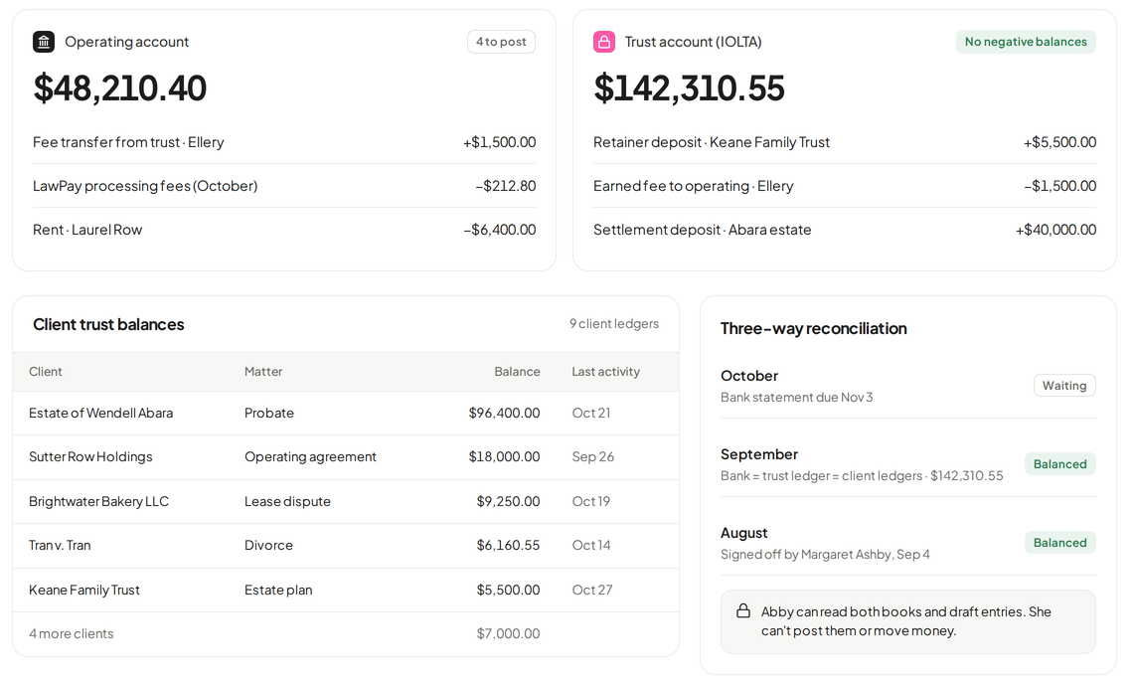This screenshot has height=686, width=1133.
Task: Click the +$1,500.00 operating amount
Action: click(x=499, y=142)
